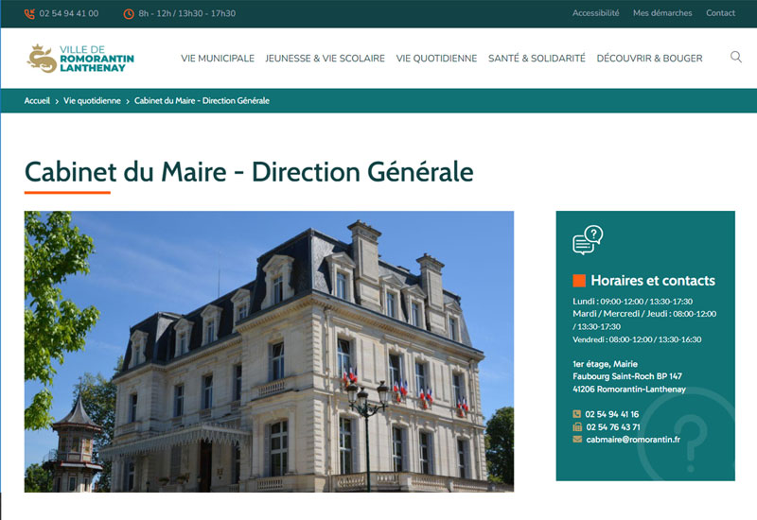Screen dimensions: 757x520
Task: Click the fax icon next to 02 54 76 43 71
Action: pos(577,426)
